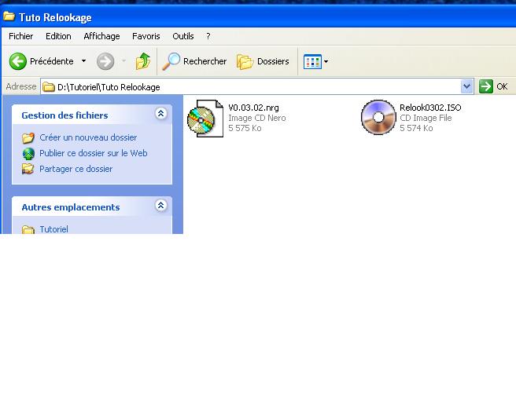The width and height of the screenshot is (516, 402).
Task: Click the folder icon in address bar
Action: click(x=49, y=87)
